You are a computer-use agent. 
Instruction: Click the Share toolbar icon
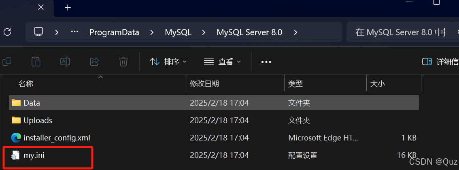pos(94,62)
